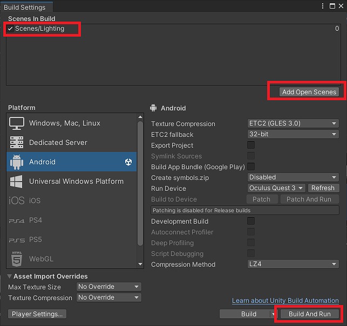Select the Windows, Mac, Linux monitor icon
This screenshot has height=326, width=347.
(17, 123)
